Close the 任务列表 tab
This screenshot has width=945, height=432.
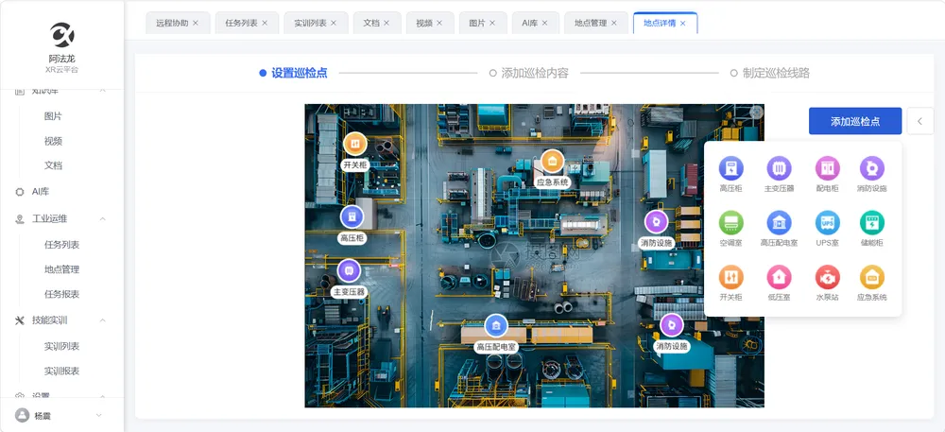coord(265,23)
